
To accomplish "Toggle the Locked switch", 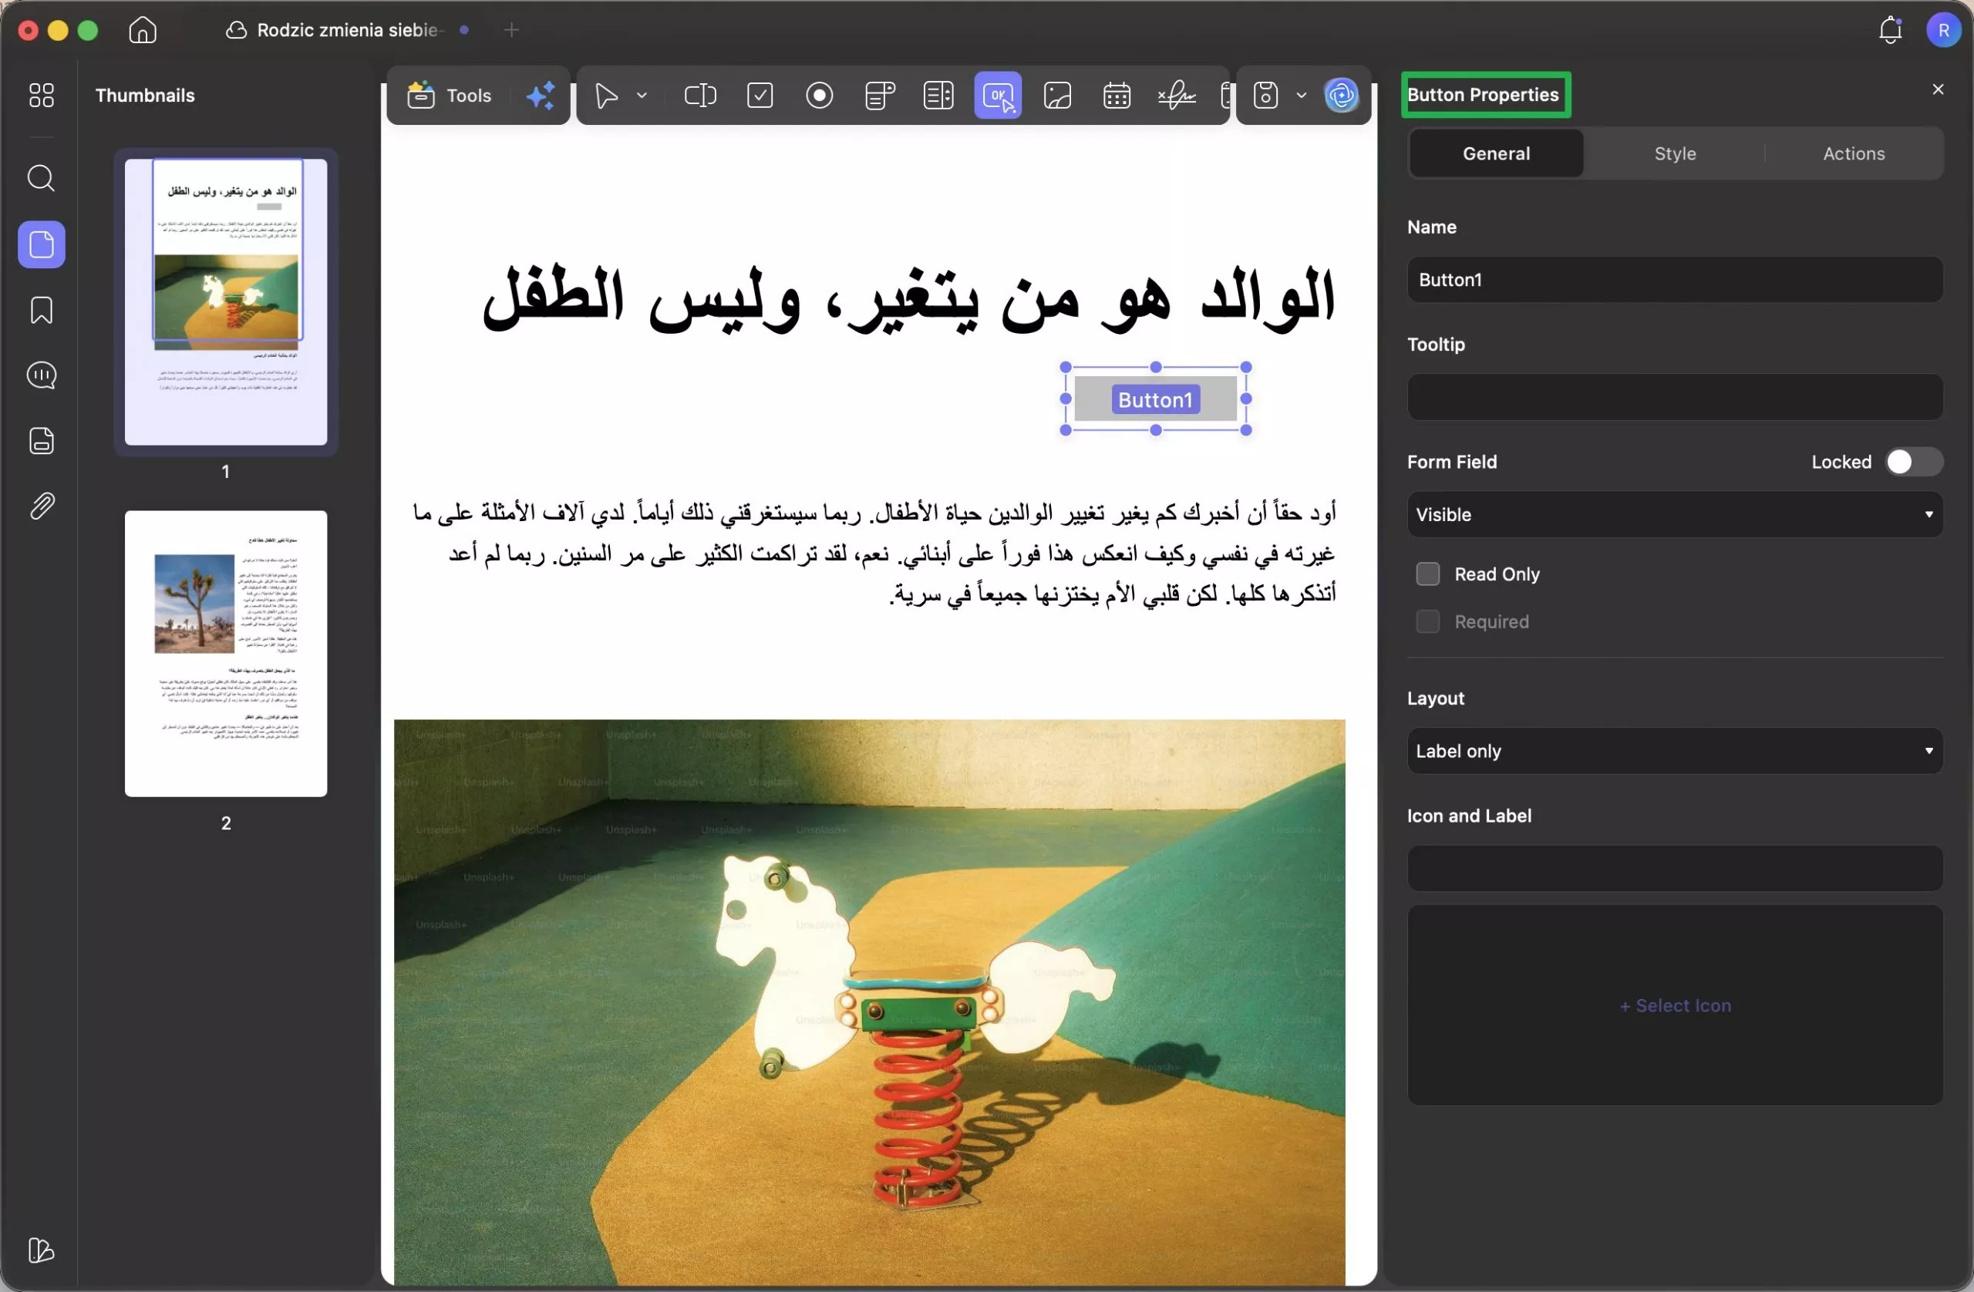I will [1913, 462].
